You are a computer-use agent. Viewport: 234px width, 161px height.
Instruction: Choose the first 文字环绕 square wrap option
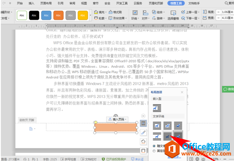point(157,126)
